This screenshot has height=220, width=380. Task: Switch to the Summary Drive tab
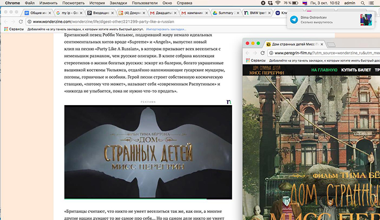click(x=226, y=13)
